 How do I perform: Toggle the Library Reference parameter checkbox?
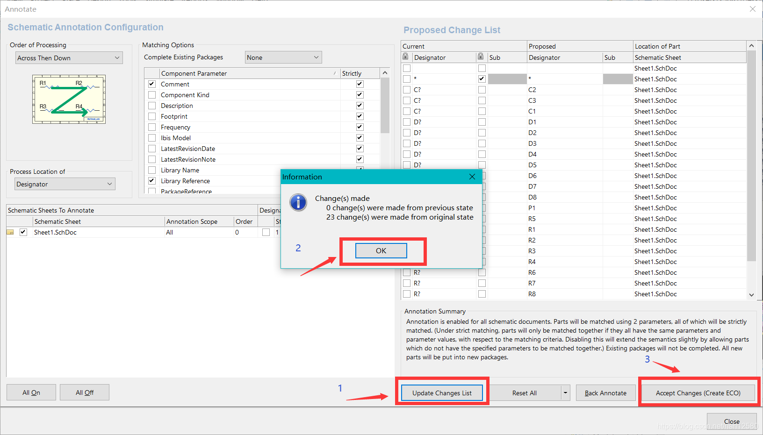click(x=152, y=181)
